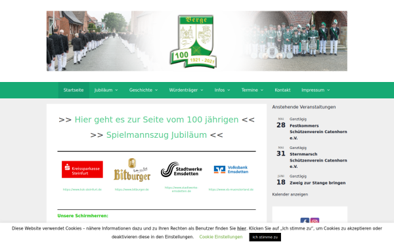This screenshot has height=246, width=394.
Task: Accept cookies with 'Ich stimme zu'
Action: (x=265, y=237)
